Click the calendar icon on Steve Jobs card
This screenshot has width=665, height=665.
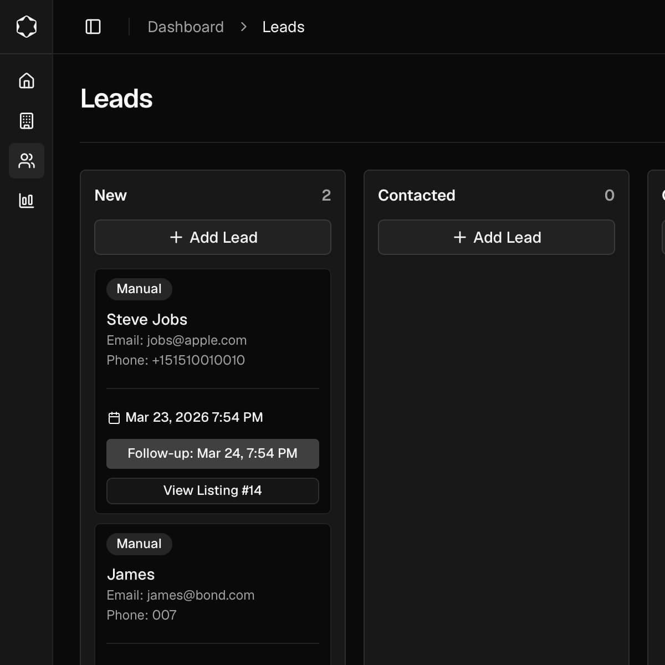click(114, 418)
